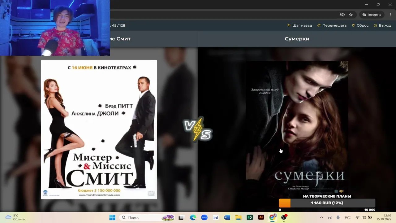Click the battery status icon

[x=370, y=217]
